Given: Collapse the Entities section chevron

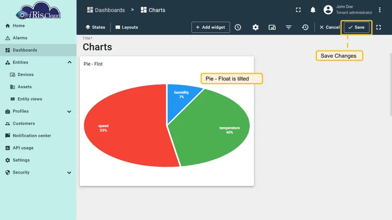Looking at the screenshot, I should coord(70,63).
